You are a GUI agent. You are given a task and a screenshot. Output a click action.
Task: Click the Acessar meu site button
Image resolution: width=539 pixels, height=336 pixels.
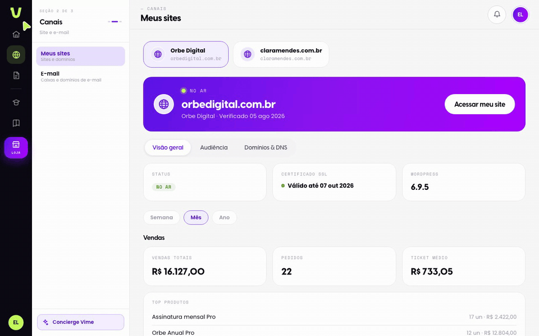[479, 104]
